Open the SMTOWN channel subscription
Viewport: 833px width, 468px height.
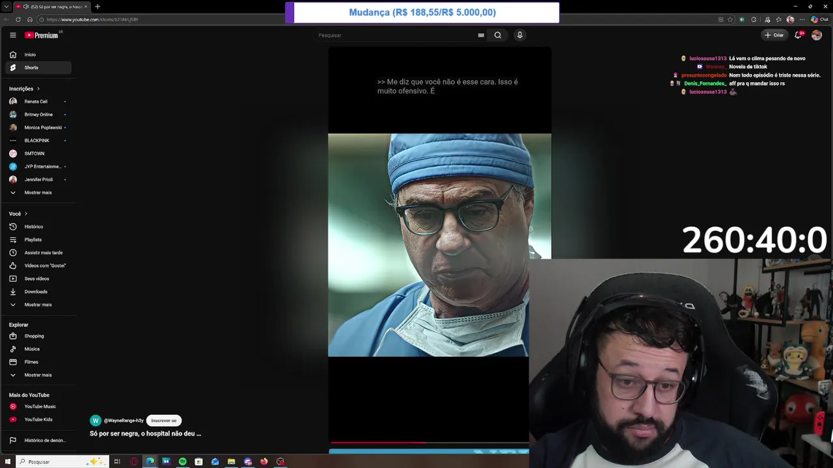click(38, 153)
